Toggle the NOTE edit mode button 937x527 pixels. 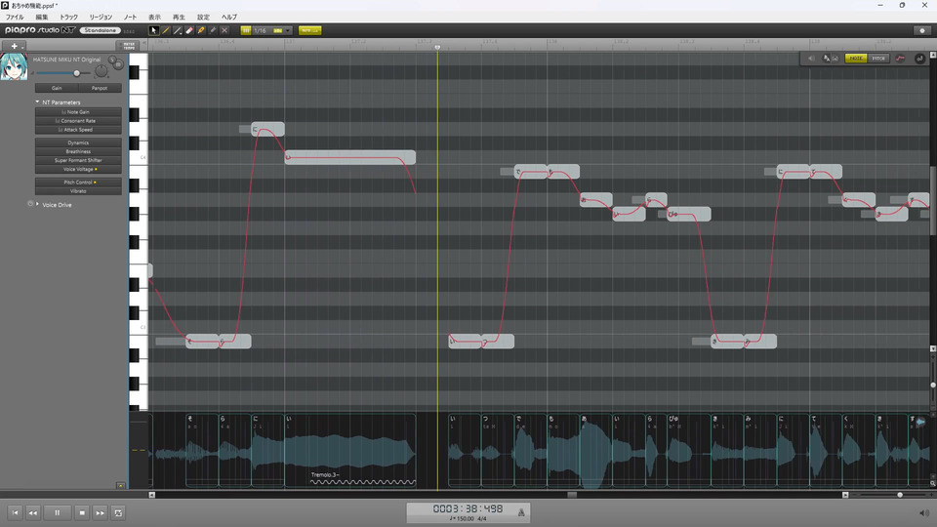point(856,59)
